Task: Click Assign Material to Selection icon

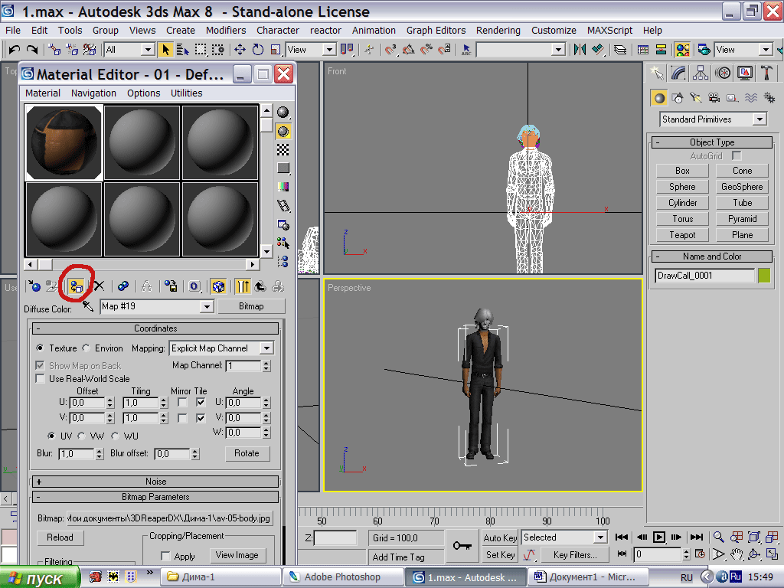Action: point(77,286)
